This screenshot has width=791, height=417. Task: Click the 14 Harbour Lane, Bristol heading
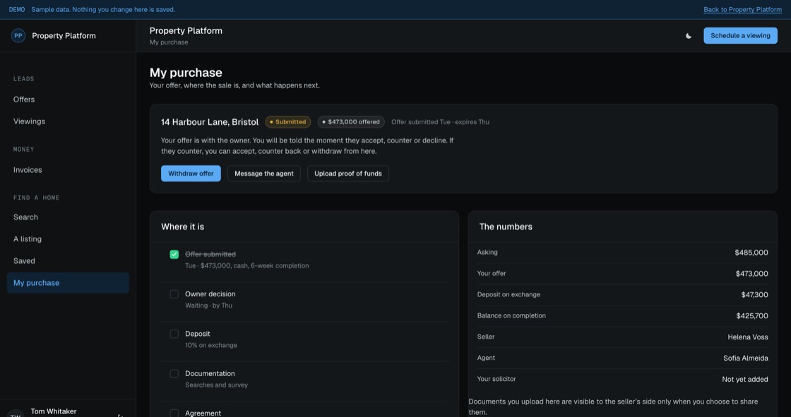210,122
